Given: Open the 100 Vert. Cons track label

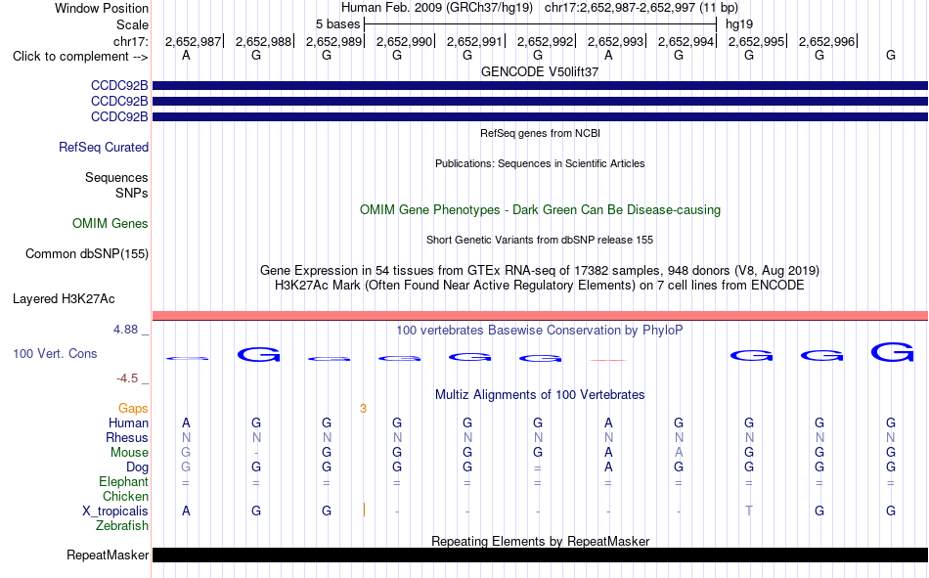Looking at the screenshot, I should point(55,353).
